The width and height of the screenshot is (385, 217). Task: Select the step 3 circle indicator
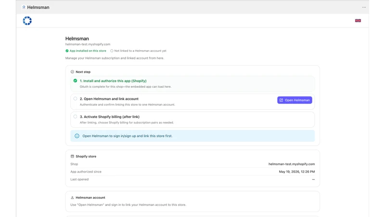[75, 117]
